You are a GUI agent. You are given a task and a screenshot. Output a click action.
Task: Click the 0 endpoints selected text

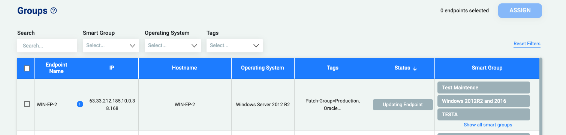click(464, 10)
